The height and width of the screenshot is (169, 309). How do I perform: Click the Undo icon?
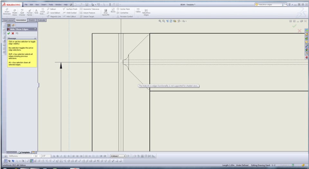(98, 5)
